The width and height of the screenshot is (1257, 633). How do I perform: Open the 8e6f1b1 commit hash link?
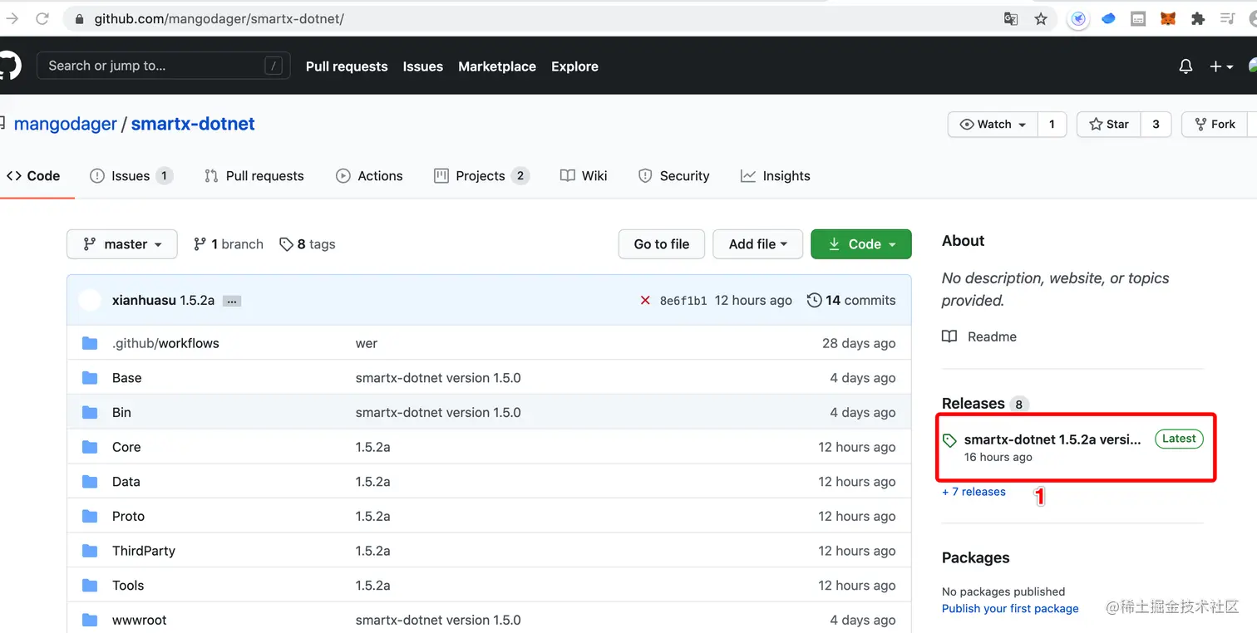[683, 301]
